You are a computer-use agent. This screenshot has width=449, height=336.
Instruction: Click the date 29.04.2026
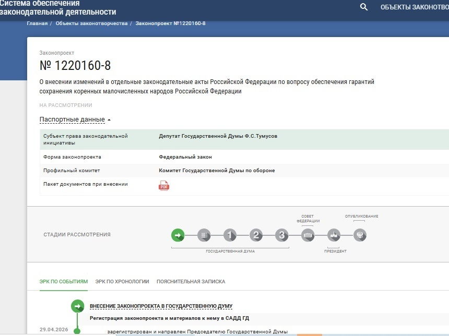click(54, 329)
